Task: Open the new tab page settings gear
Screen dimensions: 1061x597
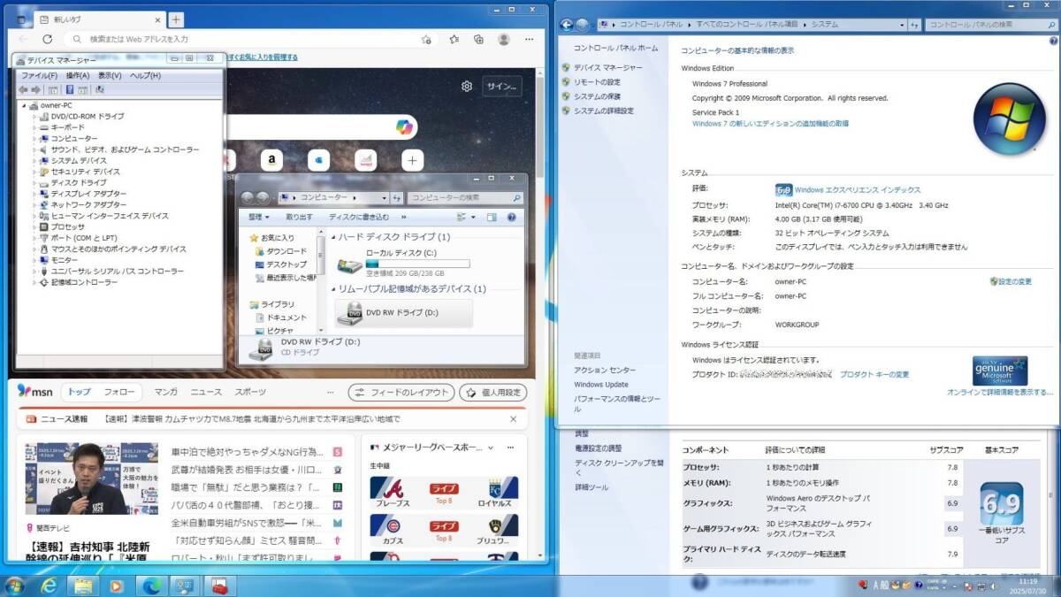Action: [x=466, y=86]
